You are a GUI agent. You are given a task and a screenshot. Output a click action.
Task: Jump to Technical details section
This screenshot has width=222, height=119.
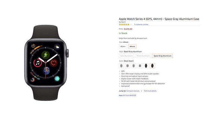(x=150, y=91)
